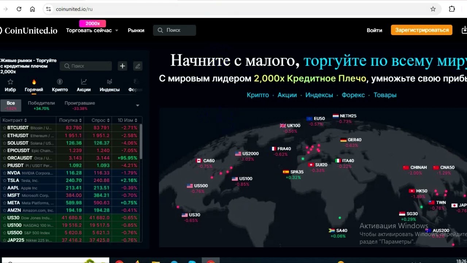Toggle favorite star for ORCAUSDT
This screenshot has width=467, height=263.
4,158
